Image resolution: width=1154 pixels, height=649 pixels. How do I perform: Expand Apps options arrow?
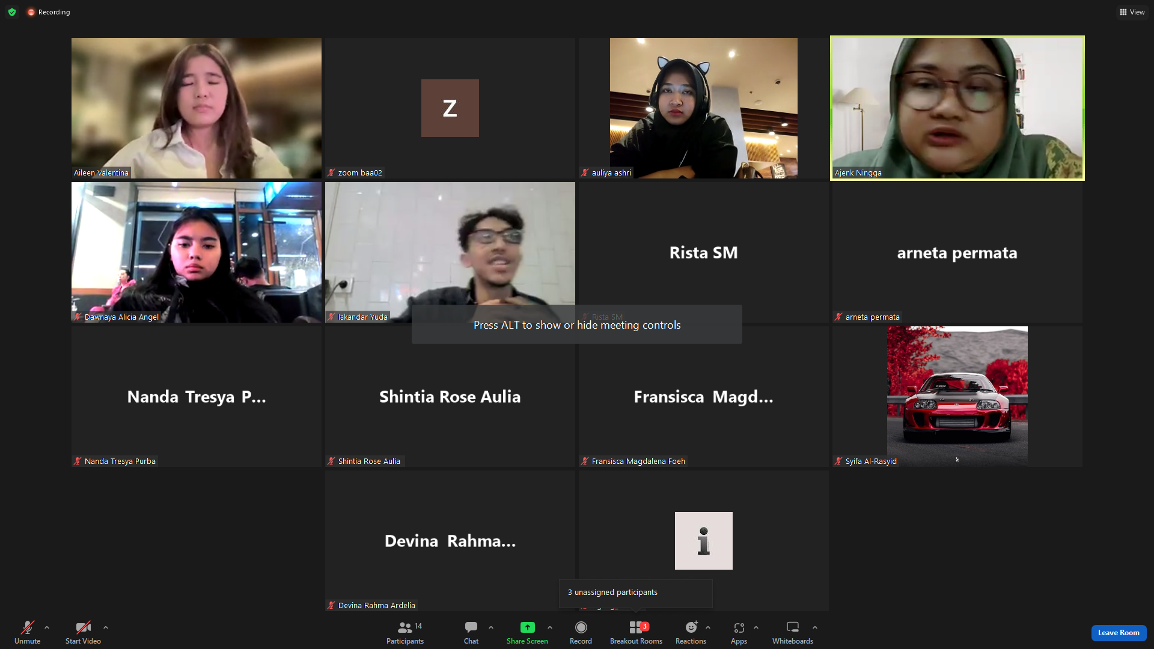point(756,627)
